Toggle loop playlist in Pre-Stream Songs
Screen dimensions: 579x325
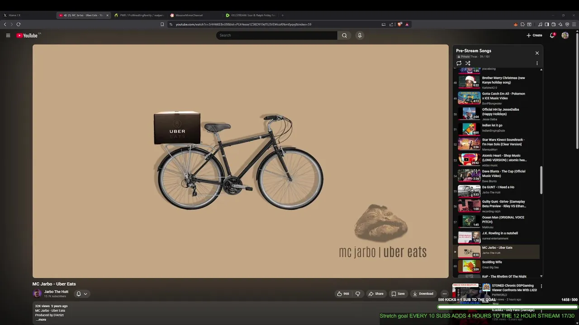click(459, 63)
